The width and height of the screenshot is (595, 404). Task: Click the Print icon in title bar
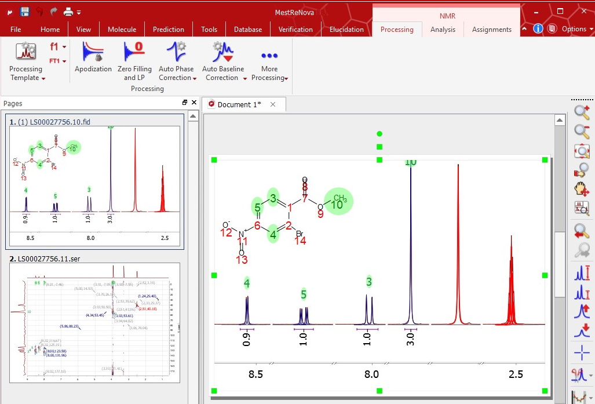(x=68, y=12)
